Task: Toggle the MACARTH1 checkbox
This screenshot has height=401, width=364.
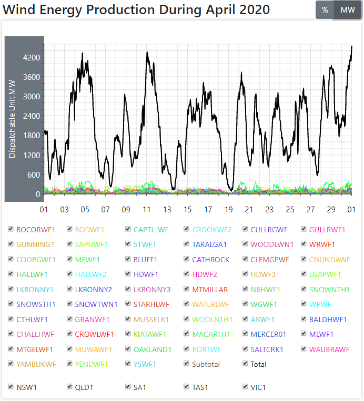Action: tap(187, 334)
